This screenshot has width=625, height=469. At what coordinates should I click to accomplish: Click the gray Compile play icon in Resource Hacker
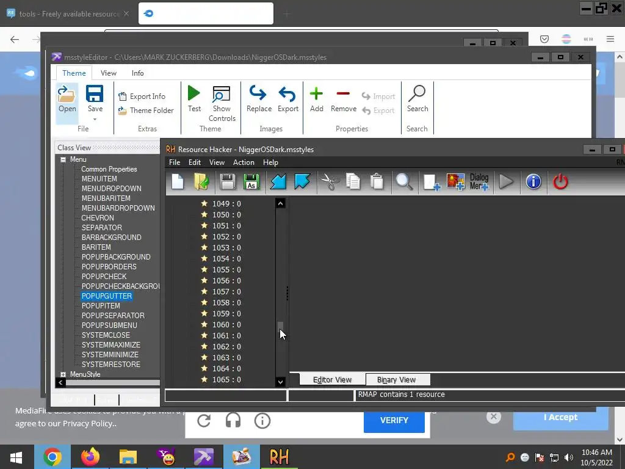tap(506, 182)
